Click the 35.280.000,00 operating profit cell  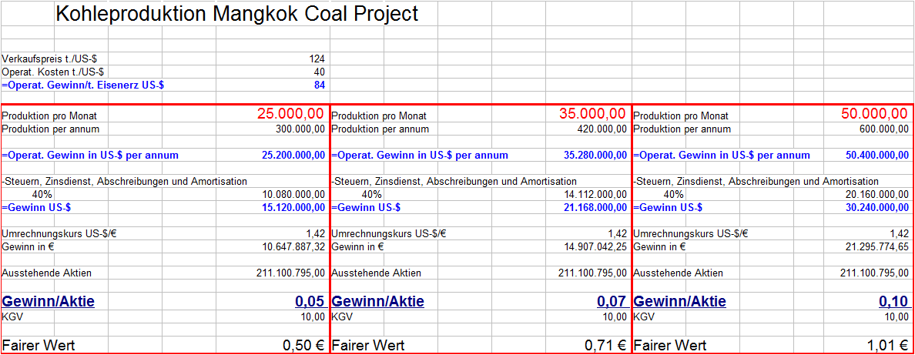tap(595, 155)
